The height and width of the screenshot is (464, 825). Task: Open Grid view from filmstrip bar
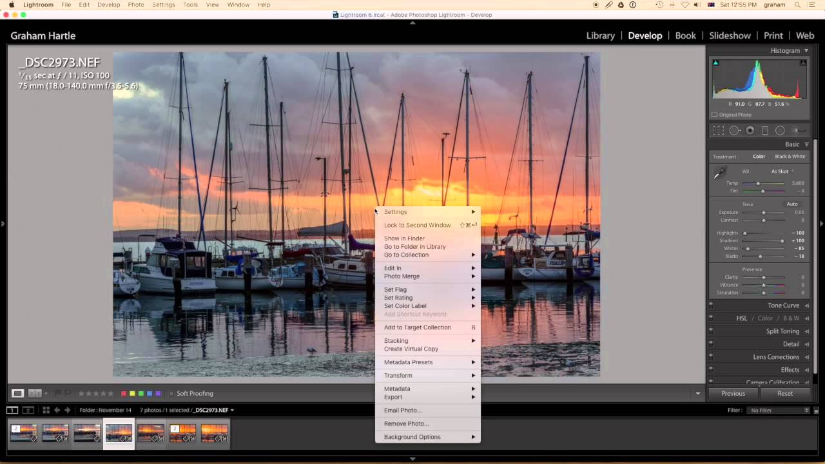[46, 410]
